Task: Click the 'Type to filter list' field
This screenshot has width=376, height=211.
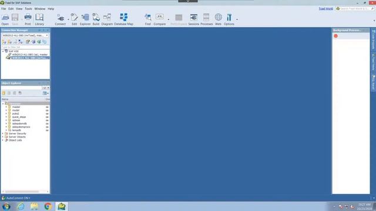Action: tap(25, 47)
